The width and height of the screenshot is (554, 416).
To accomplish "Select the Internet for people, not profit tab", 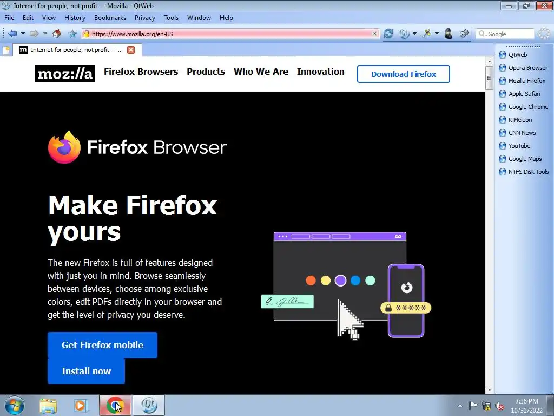I will pyautogui.click(x=77, y=50).
